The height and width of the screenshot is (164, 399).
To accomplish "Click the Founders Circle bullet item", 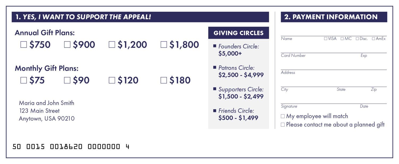I will tap(238, 50).
